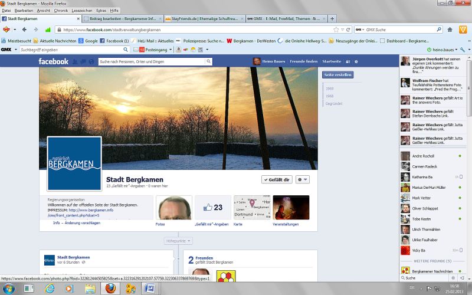Click the orange V add-on icon
472x295 pixels.
(x=463, y=29)
